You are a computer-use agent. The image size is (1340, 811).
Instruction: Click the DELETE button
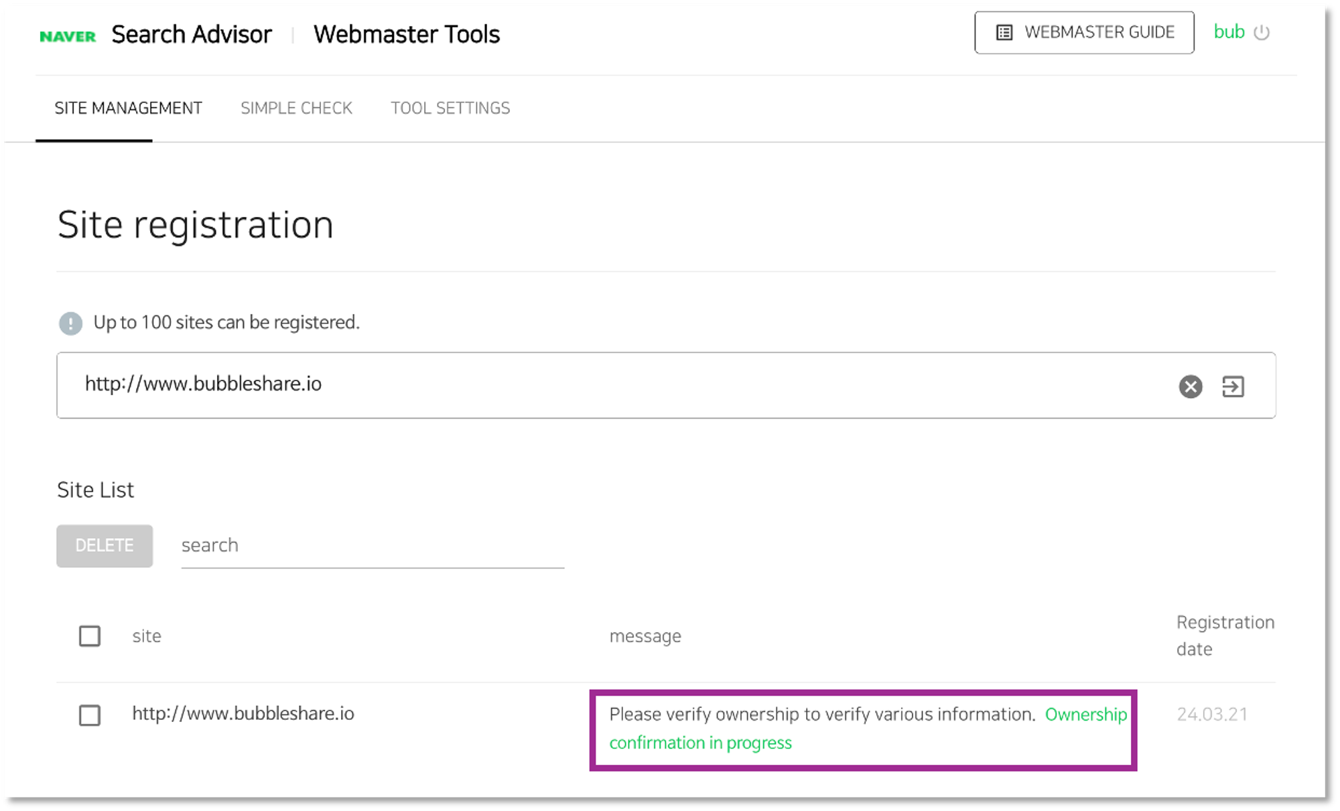105,546
